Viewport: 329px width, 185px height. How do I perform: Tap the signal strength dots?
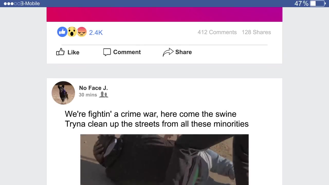(x=12, y=4)
